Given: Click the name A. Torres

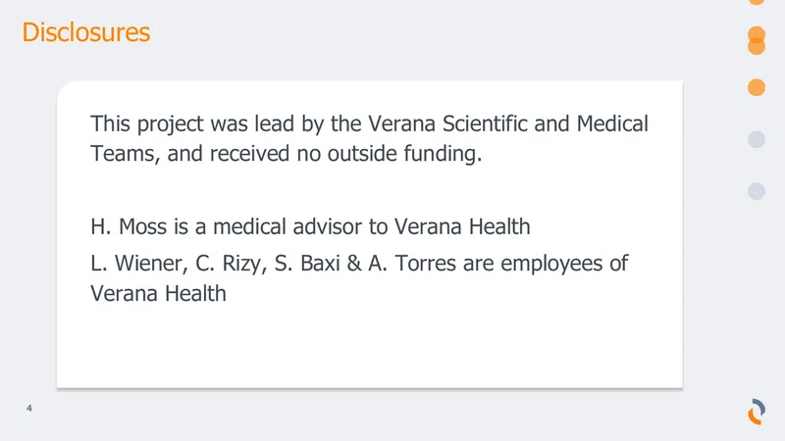Looking at the screenshot, I should (x=412, y=264).
